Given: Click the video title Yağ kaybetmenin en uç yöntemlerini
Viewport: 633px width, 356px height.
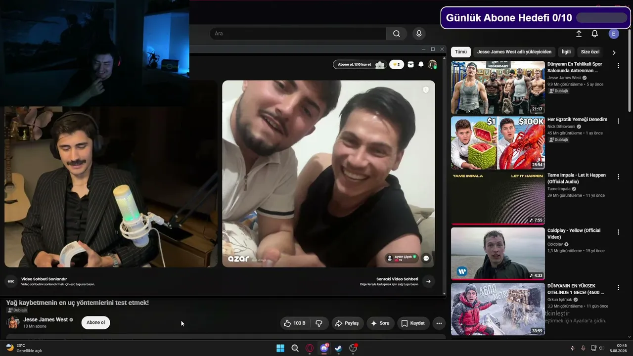Looking at the screenshot, I should 77,303.
